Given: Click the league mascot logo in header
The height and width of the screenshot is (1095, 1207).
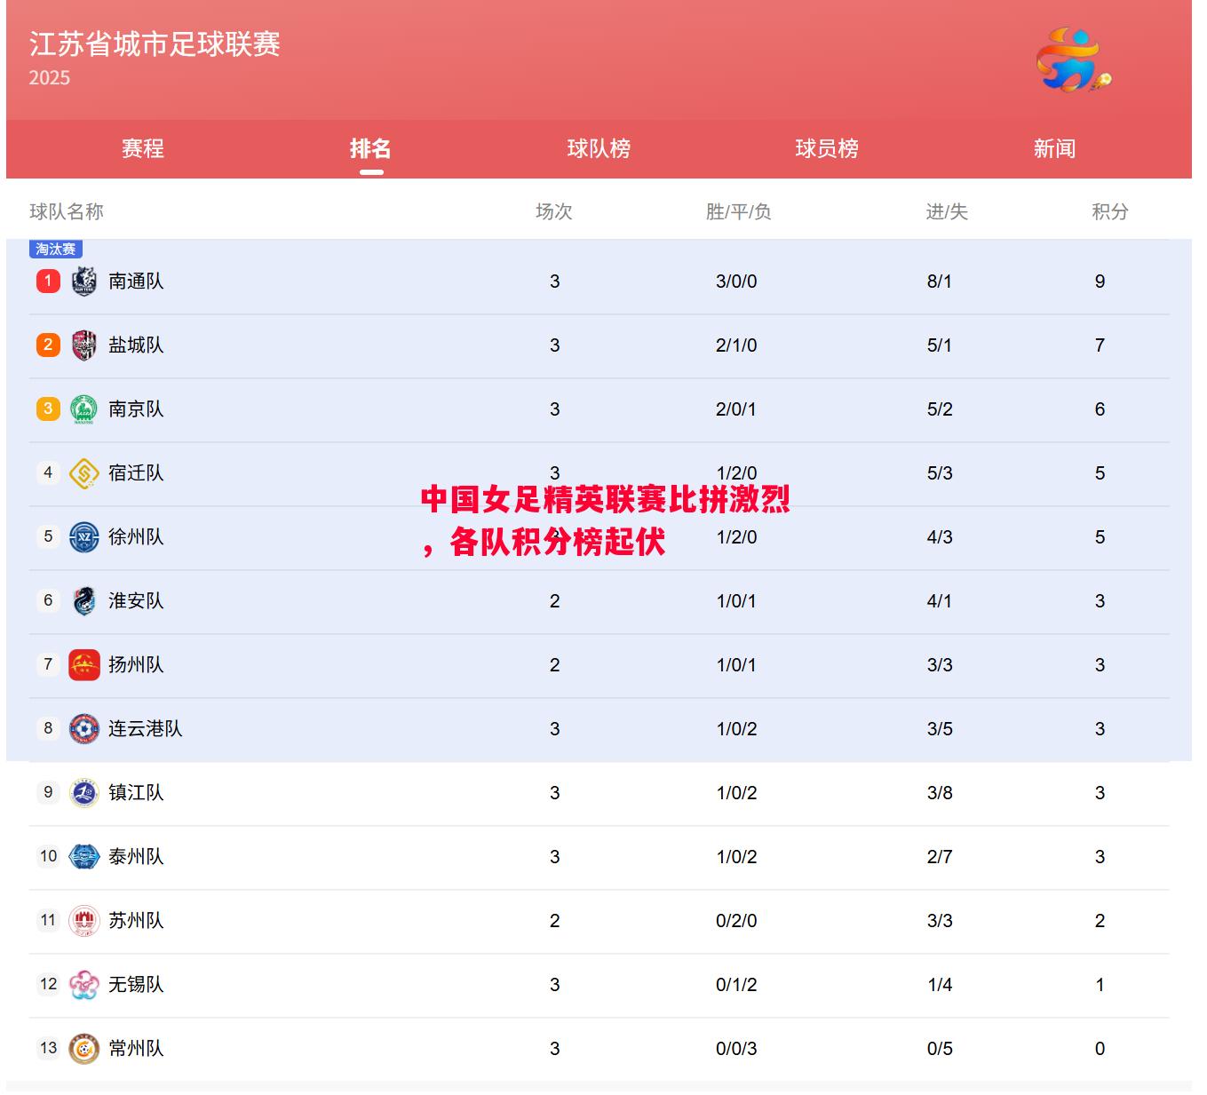Looking at the screenshot, I should (x=1072, y=60).
